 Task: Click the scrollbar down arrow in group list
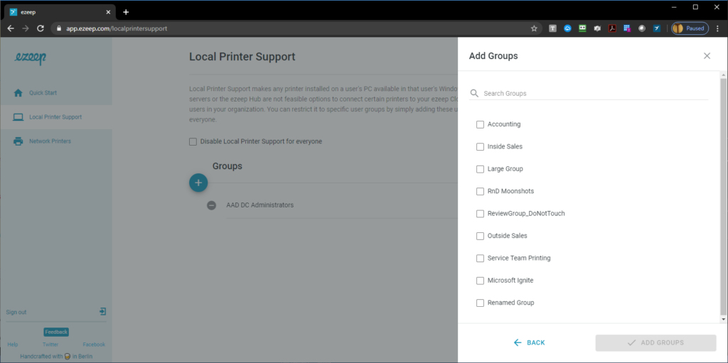723,320
